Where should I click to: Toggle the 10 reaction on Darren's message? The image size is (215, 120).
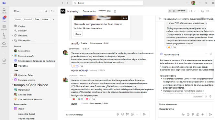[75, 66]
